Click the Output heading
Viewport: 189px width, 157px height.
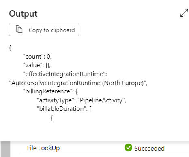click(x=23, y=14)
